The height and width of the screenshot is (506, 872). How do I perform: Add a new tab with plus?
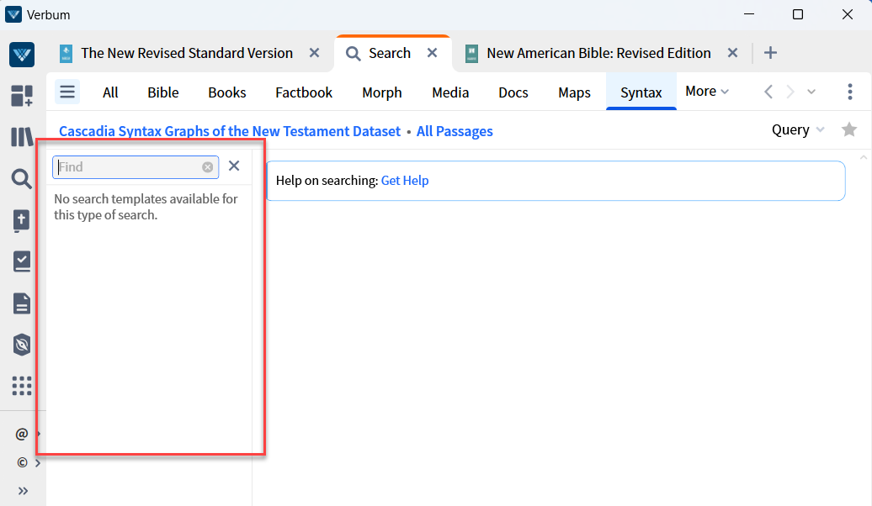pos(770,53)
